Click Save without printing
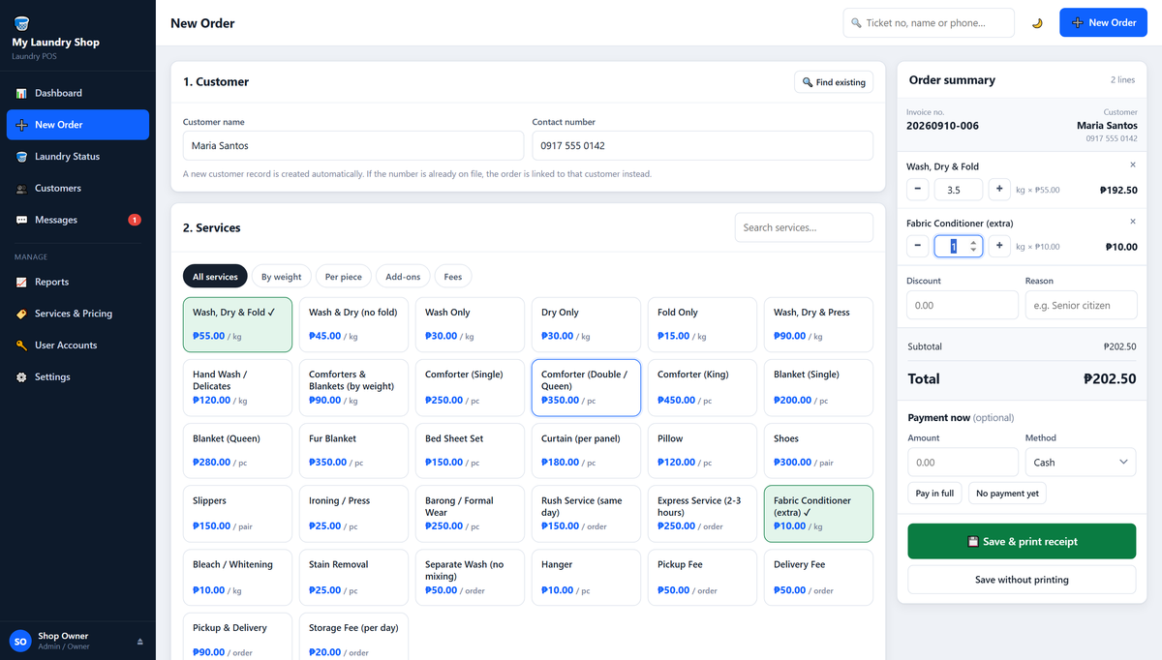 (x=1022, y=580)
